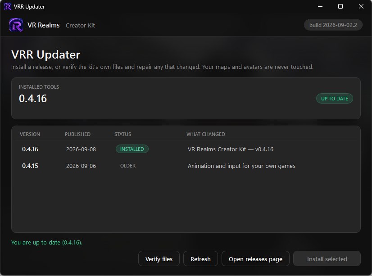Select version 0.4.16 row in the table
372x276 pixels.
tap(186, 149)
